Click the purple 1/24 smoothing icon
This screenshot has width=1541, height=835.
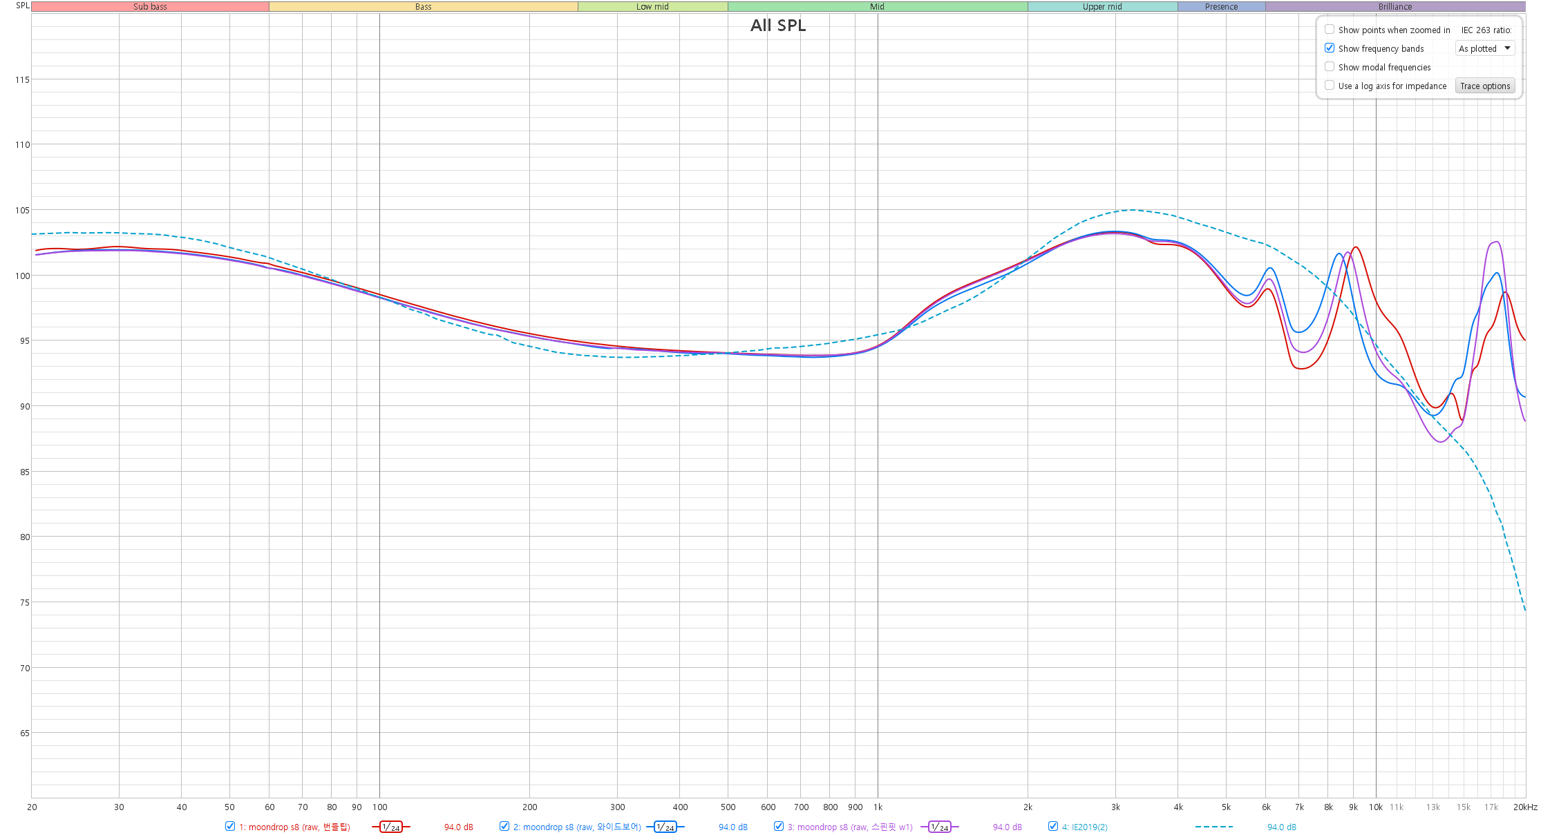point(939,827)
